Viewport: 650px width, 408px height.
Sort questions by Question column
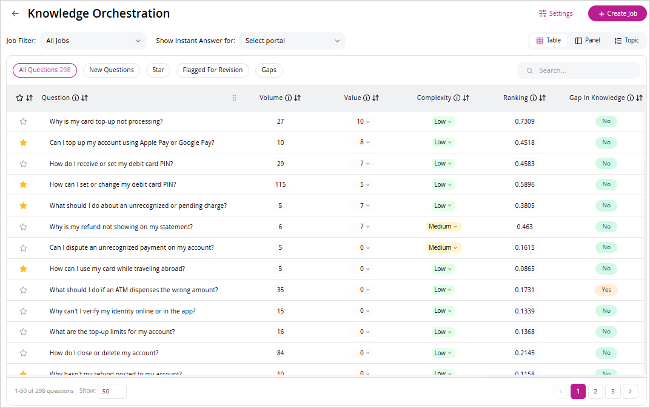tap(84, 98)
